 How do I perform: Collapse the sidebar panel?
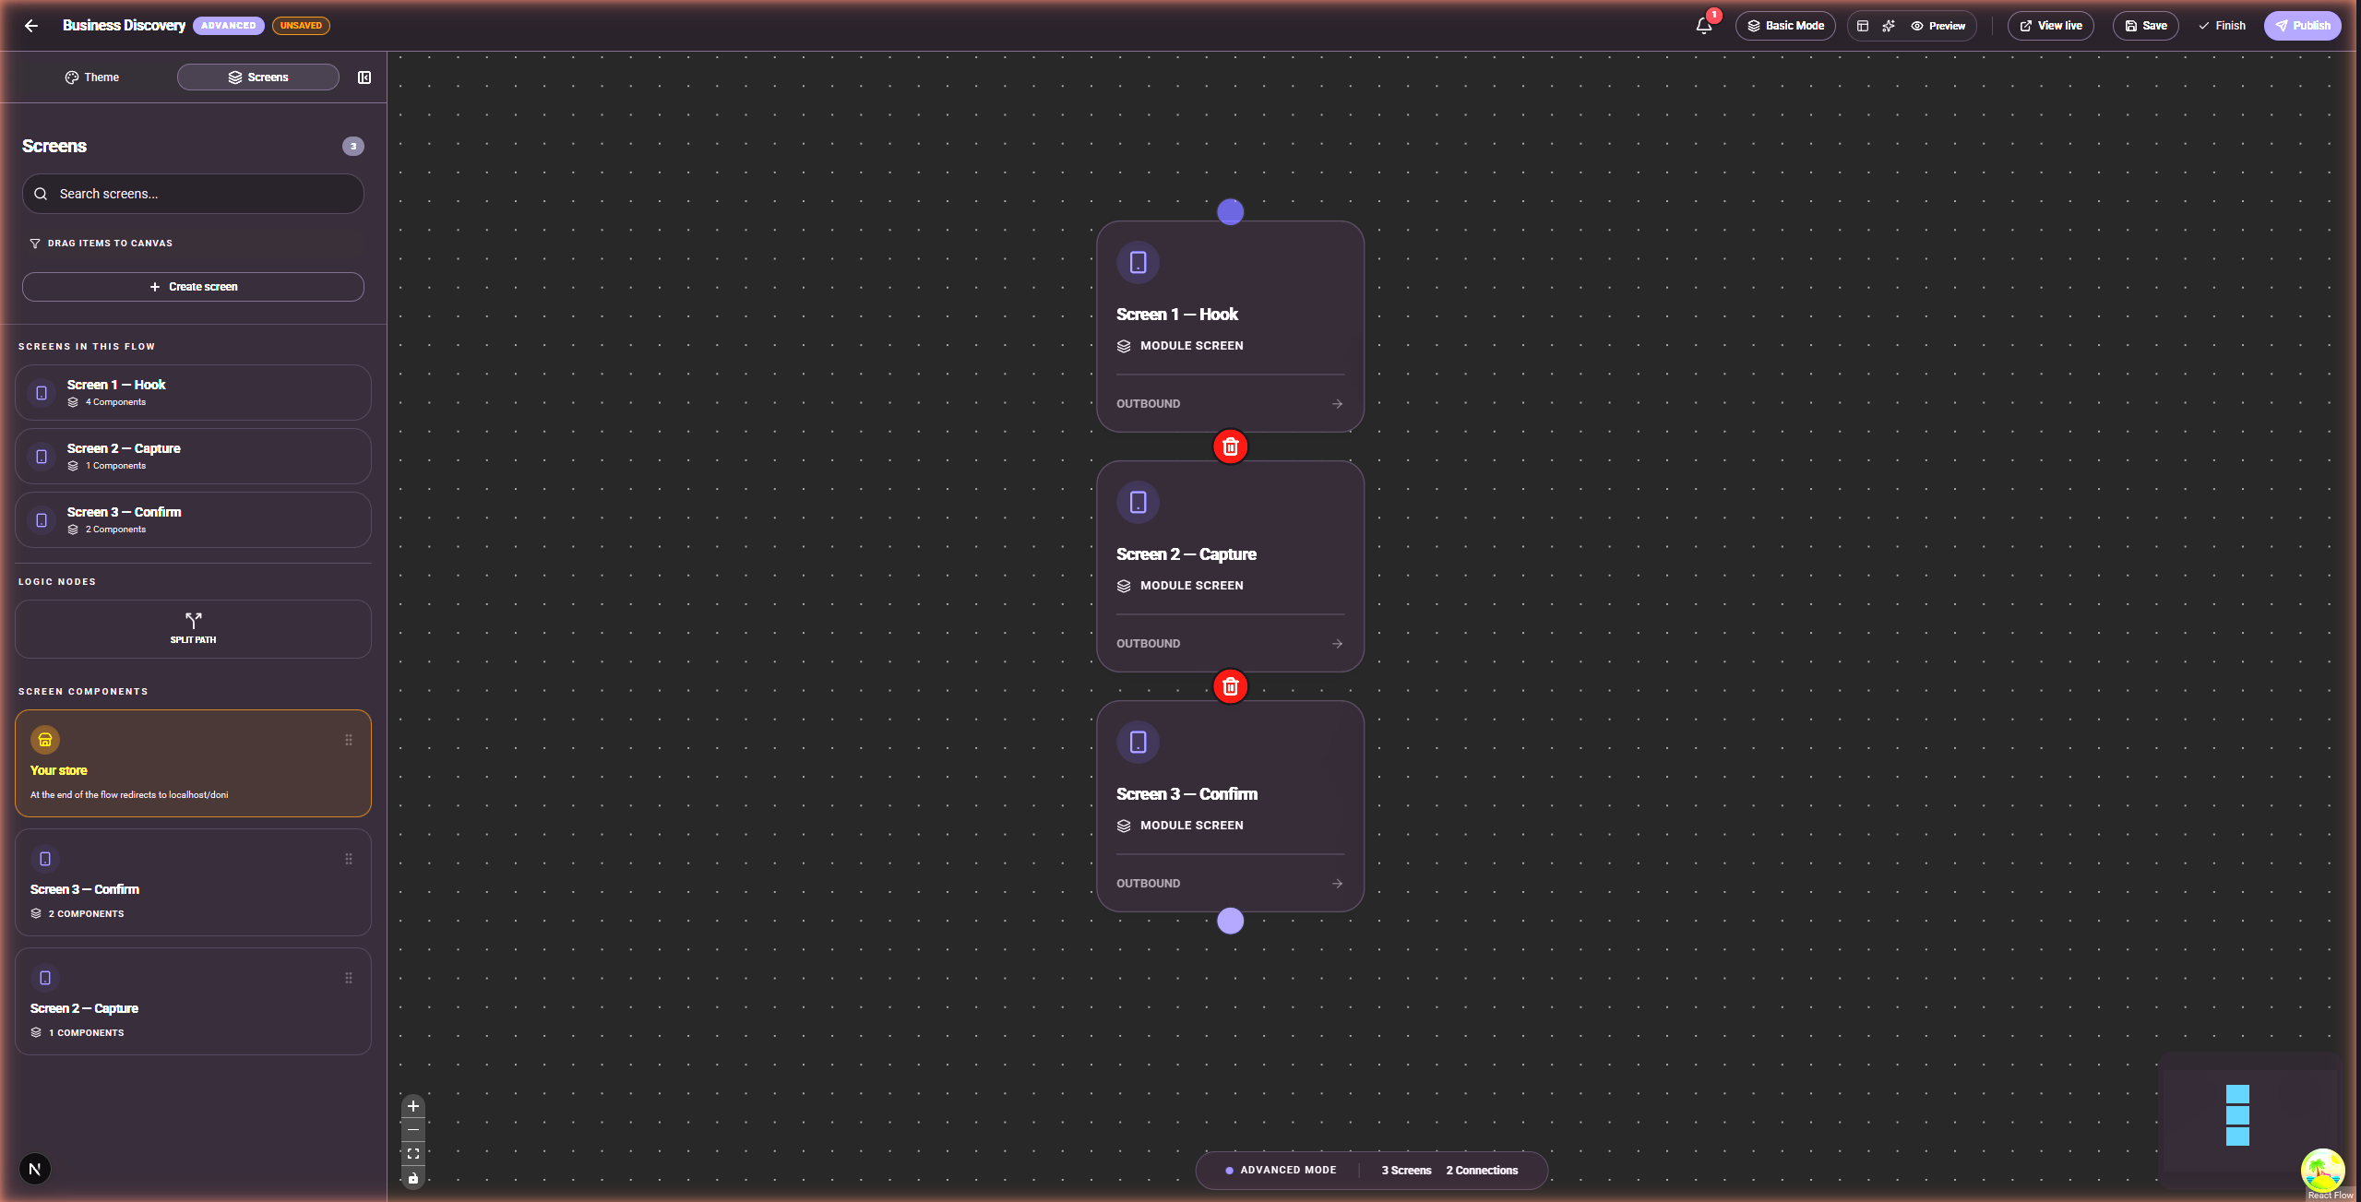[364, 77]
